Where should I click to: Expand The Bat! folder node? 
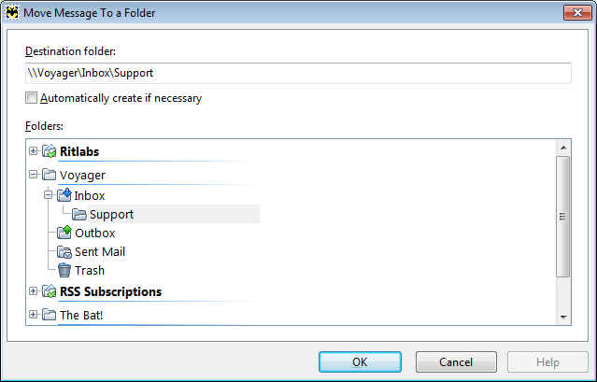coord(33,315)
